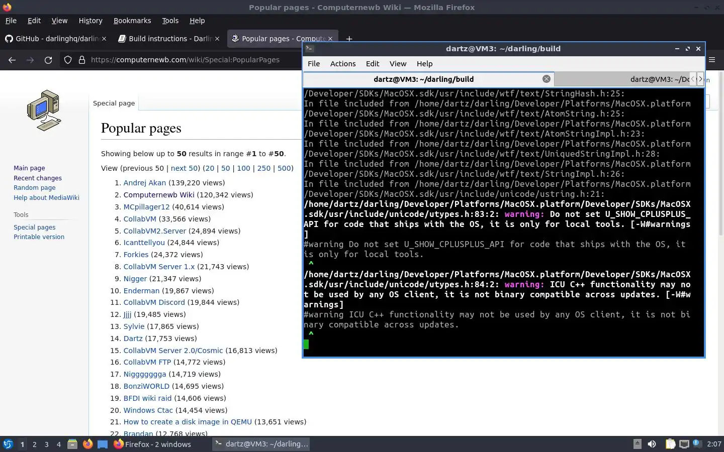This screenshot has width=724, height=452.
Task: Show 100 results per page
Action: pyautogui.click(x=243, y=168)
